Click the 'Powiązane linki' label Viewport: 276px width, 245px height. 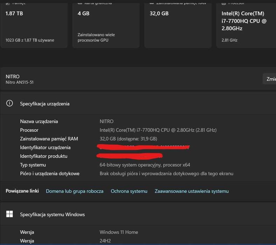pos(22,191)
